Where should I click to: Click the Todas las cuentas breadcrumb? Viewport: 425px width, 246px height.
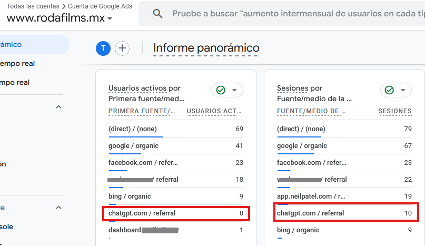coord(32,6)
